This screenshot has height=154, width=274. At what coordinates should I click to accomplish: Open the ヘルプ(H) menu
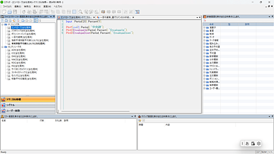58,6
